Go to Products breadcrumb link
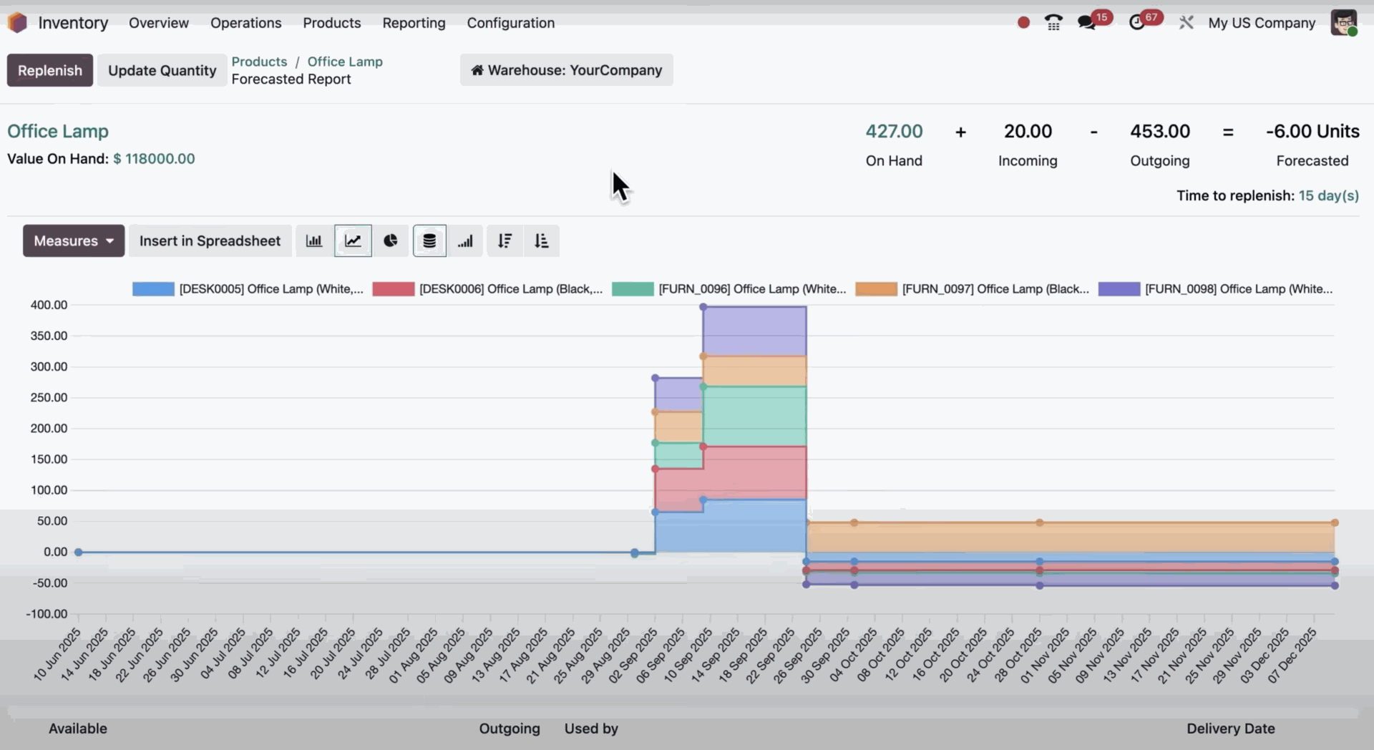 point(259,62)
